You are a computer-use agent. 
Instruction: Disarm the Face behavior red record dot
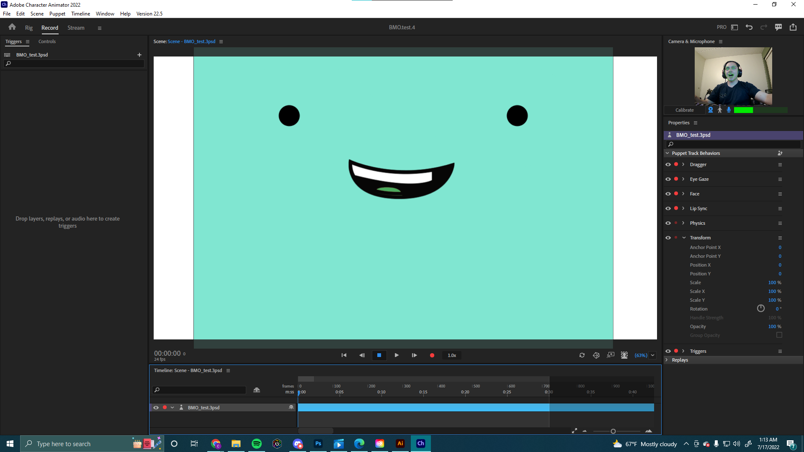676,193
